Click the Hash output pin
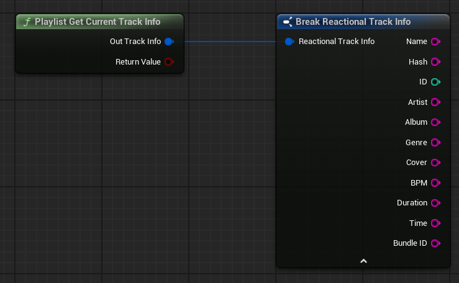 [x=435, y=61]
